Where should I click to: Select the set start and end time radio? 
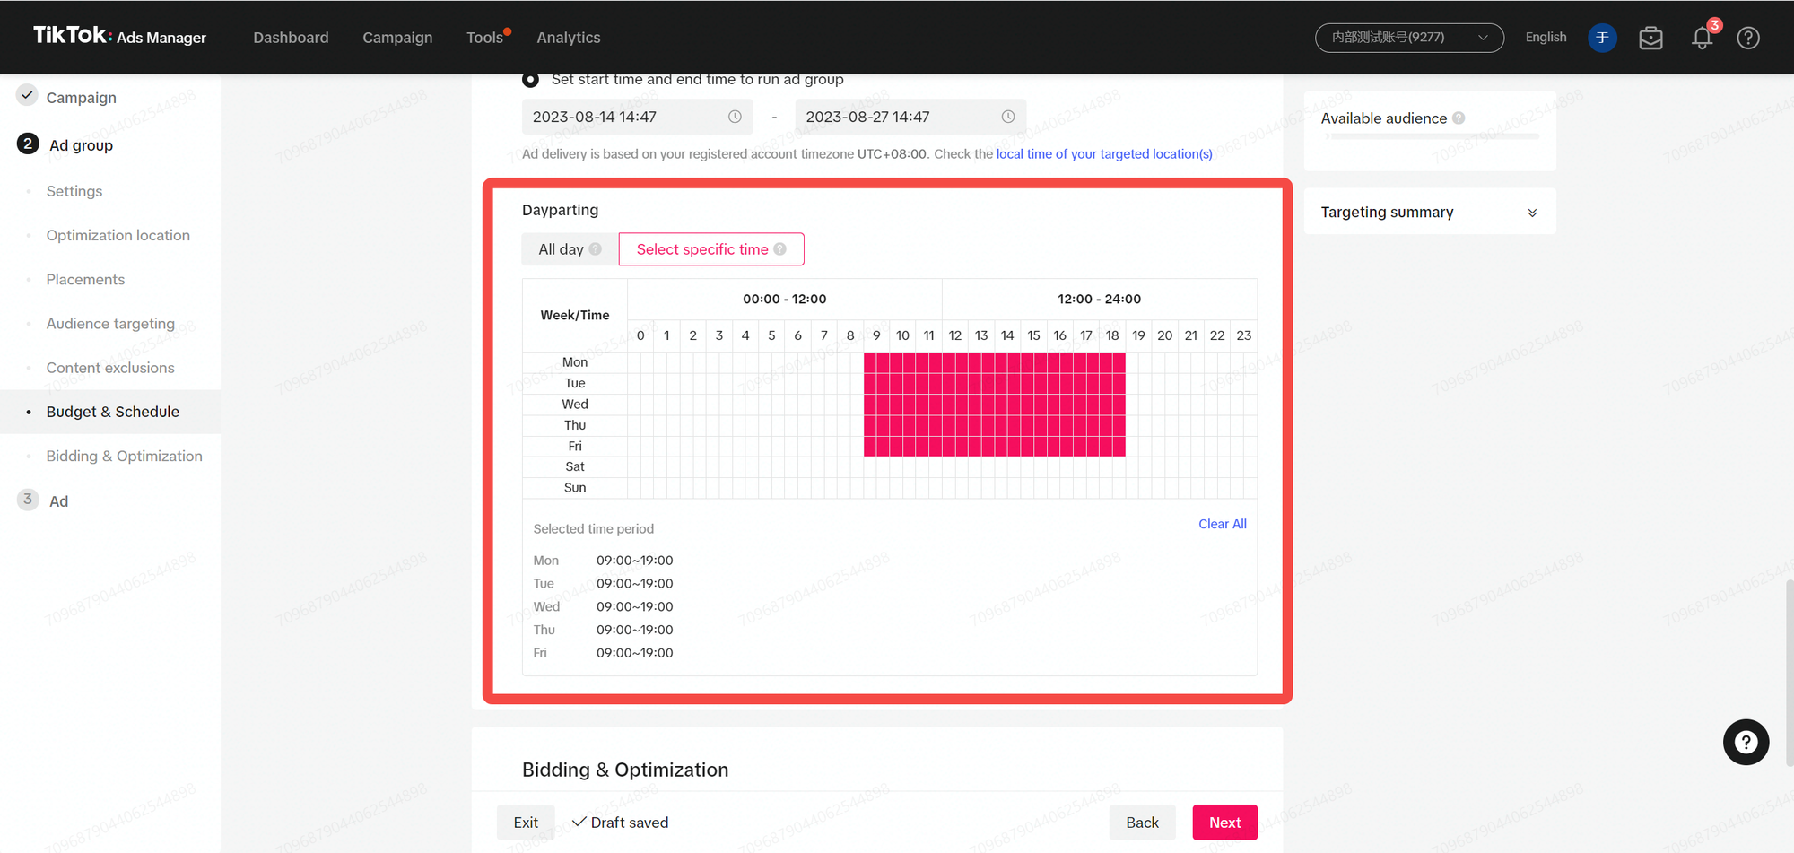[531, 80]
